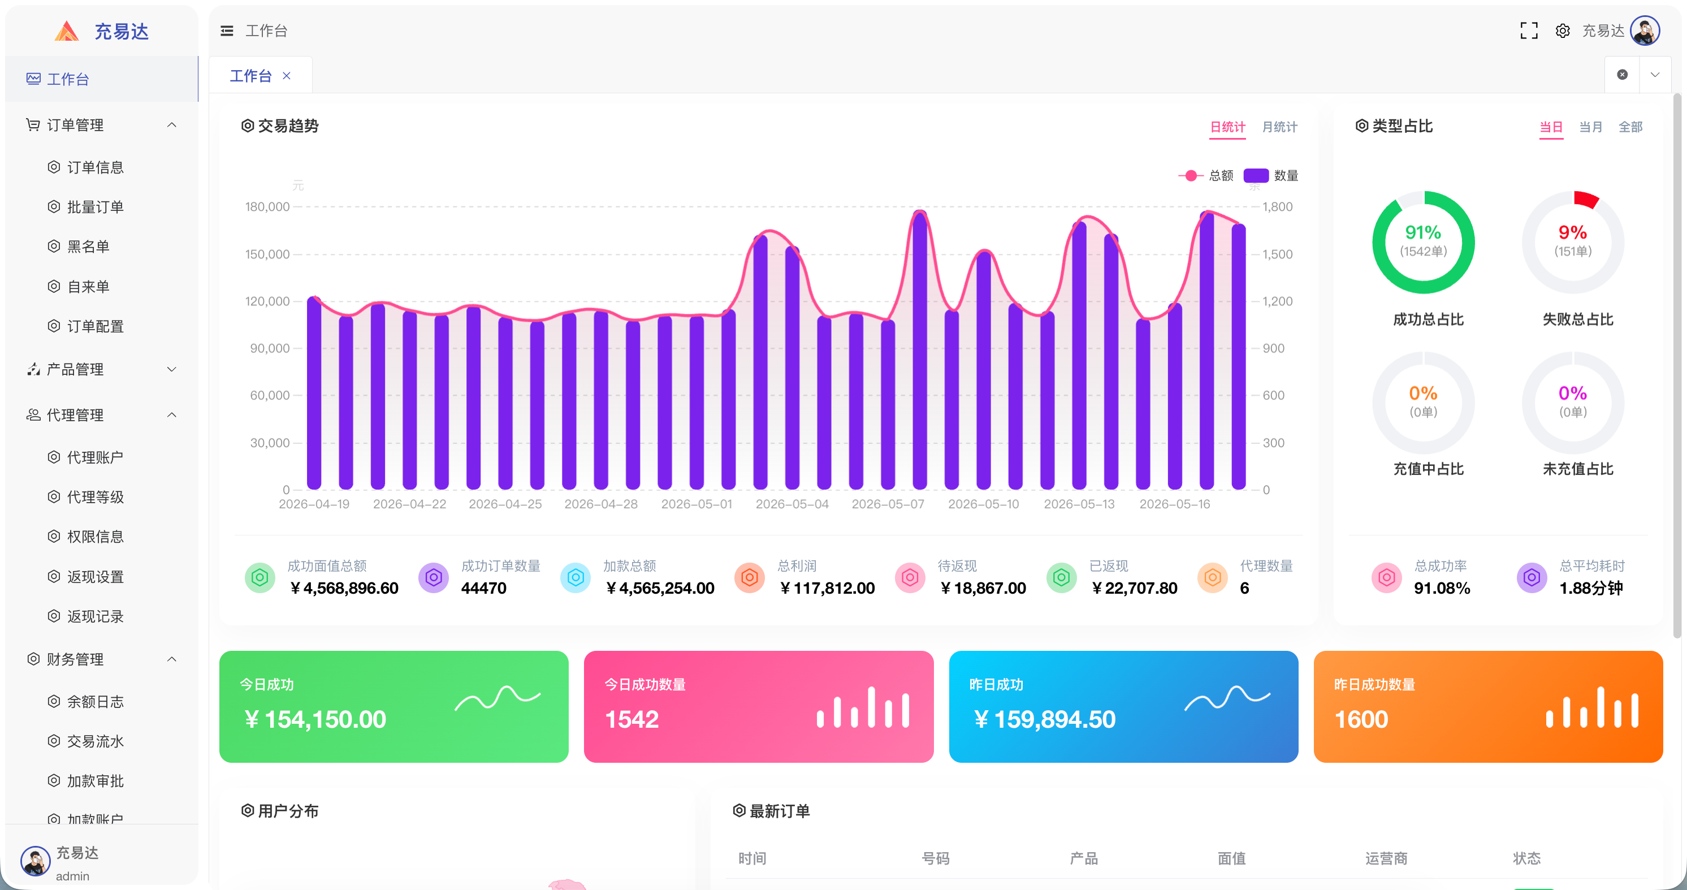This screenshot has width=1687, height=890.
Task: Click the 充易达 logo icon
Action: point(66,31)
